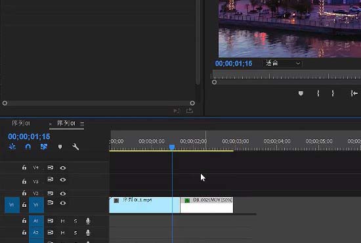Enable voice-over record on A1
The image size is (361, 243).
click(88, 221)
